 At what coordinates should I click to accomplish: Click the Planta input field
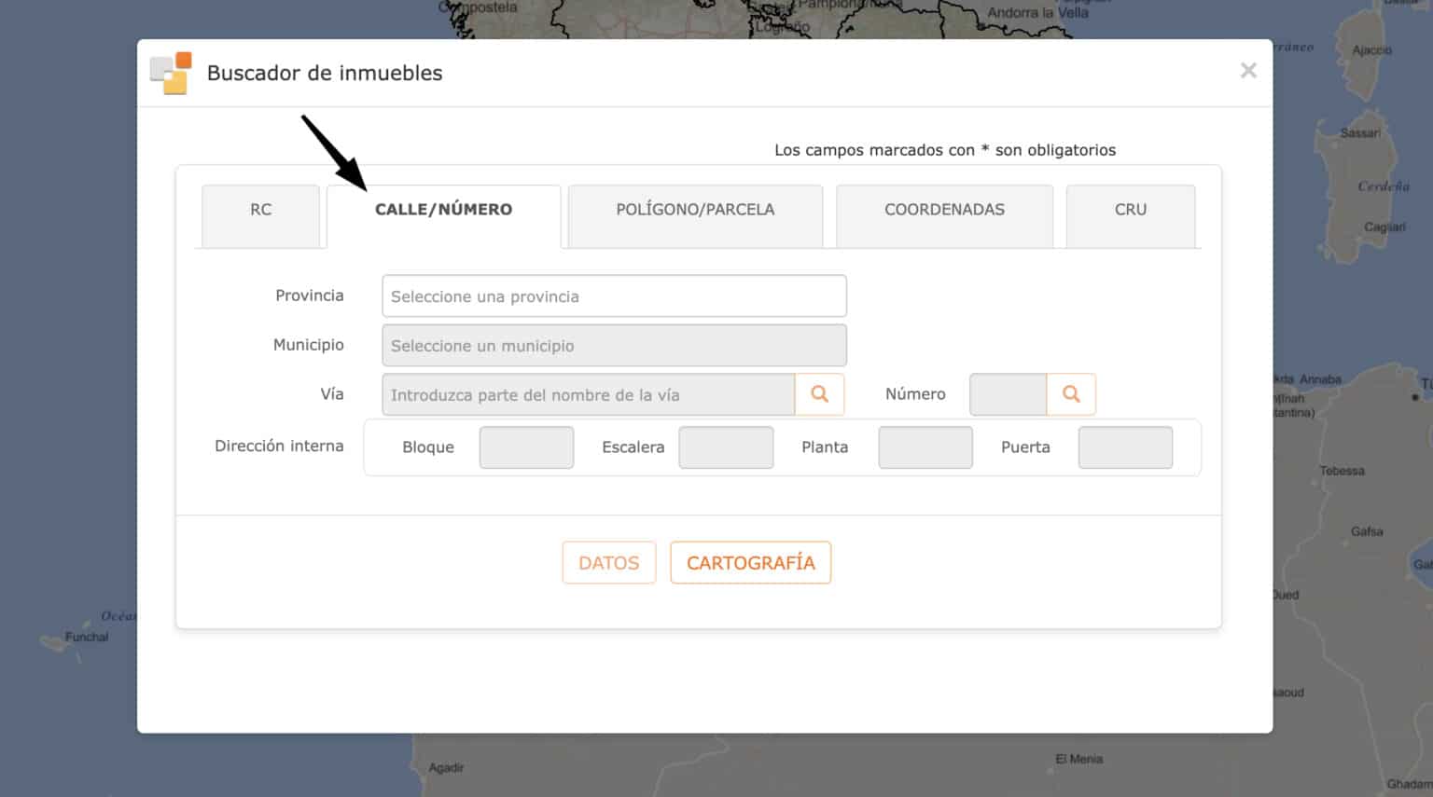(x=925, y=447)
